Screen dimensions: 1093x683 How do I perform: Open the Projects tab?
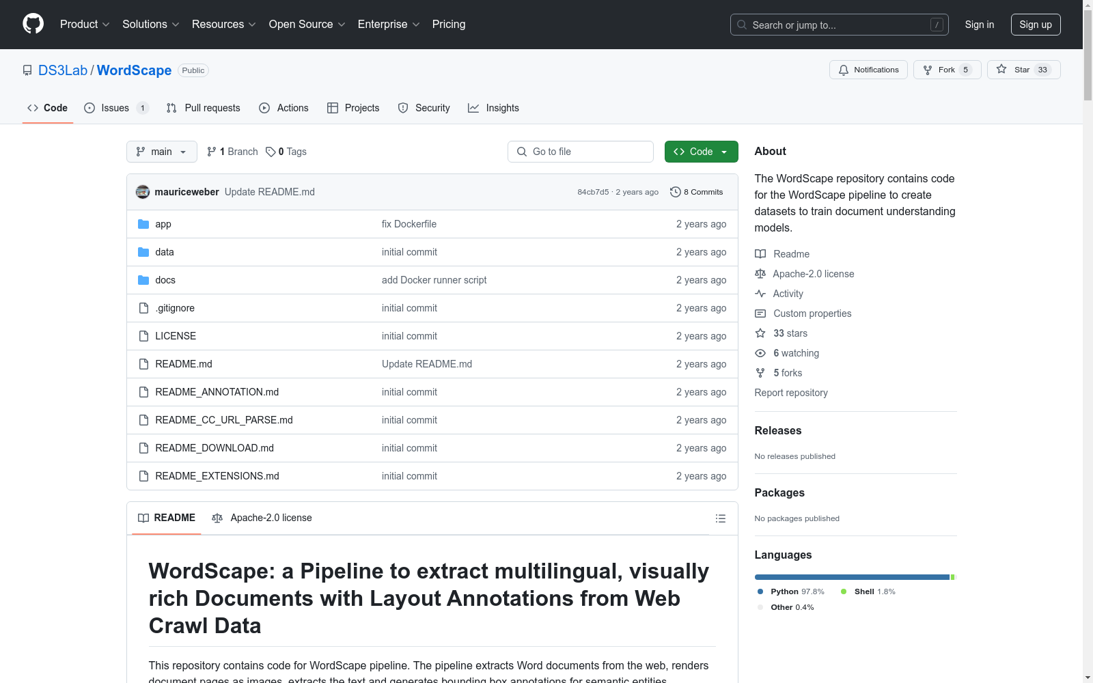click(x=353, y=108)
